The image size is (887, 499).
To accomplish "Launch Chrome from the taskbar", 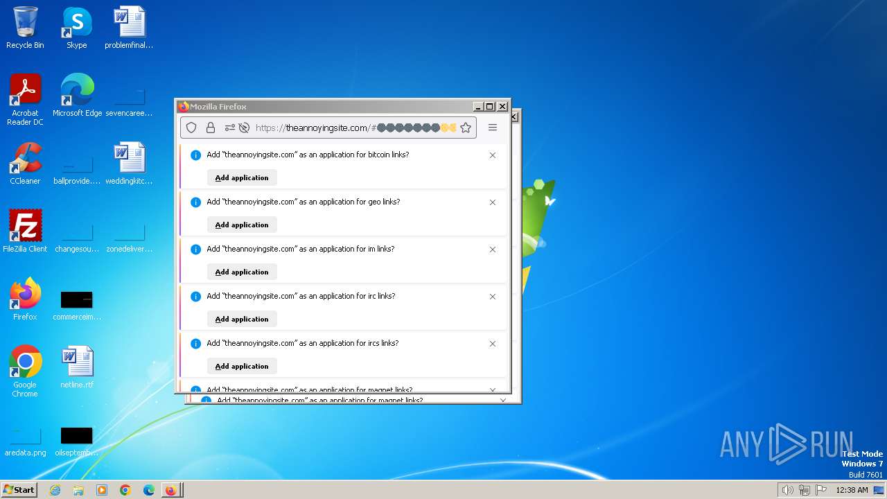I will tap(125, 490).
